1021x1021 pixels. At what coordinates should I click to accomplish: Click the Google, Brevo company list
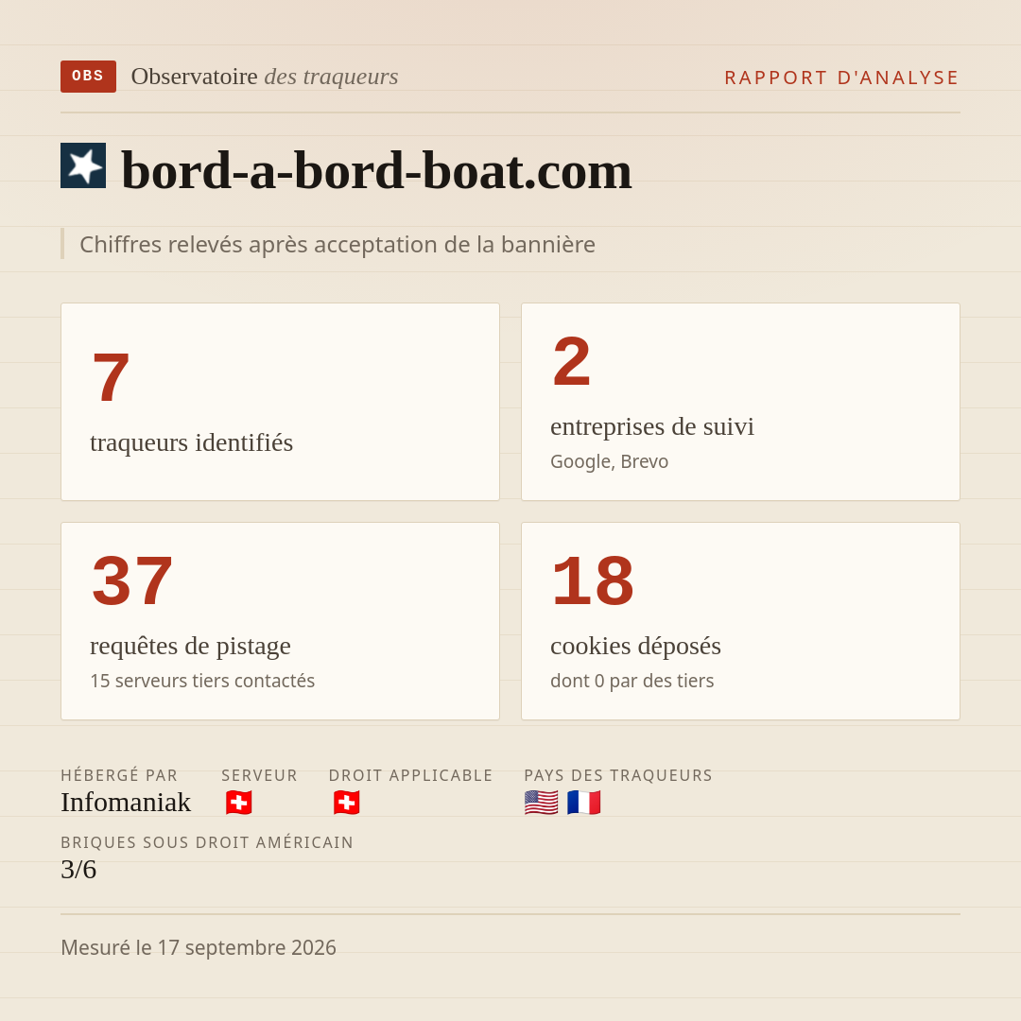tap(610, 461)
